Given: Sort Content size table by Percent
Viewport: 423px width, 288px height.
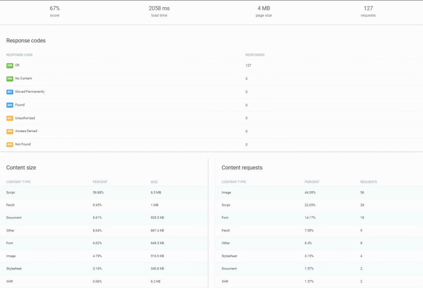Looking at the screenshot, I should click(100, 182).
